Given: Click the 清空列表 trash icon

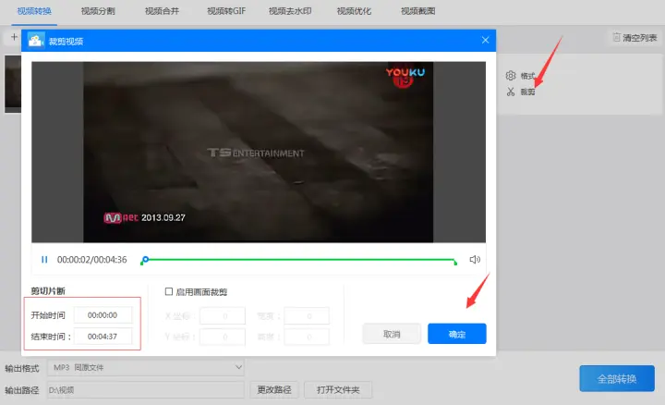Looking at the screenshot, I should click(x=616, y=37).
